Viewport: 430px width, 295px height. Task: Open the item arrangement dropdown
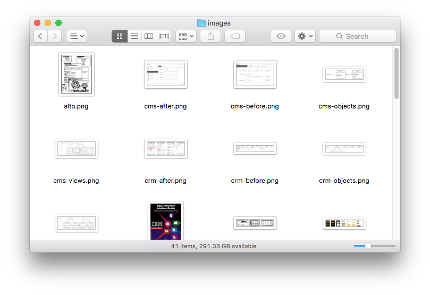[x=186, y=36]
